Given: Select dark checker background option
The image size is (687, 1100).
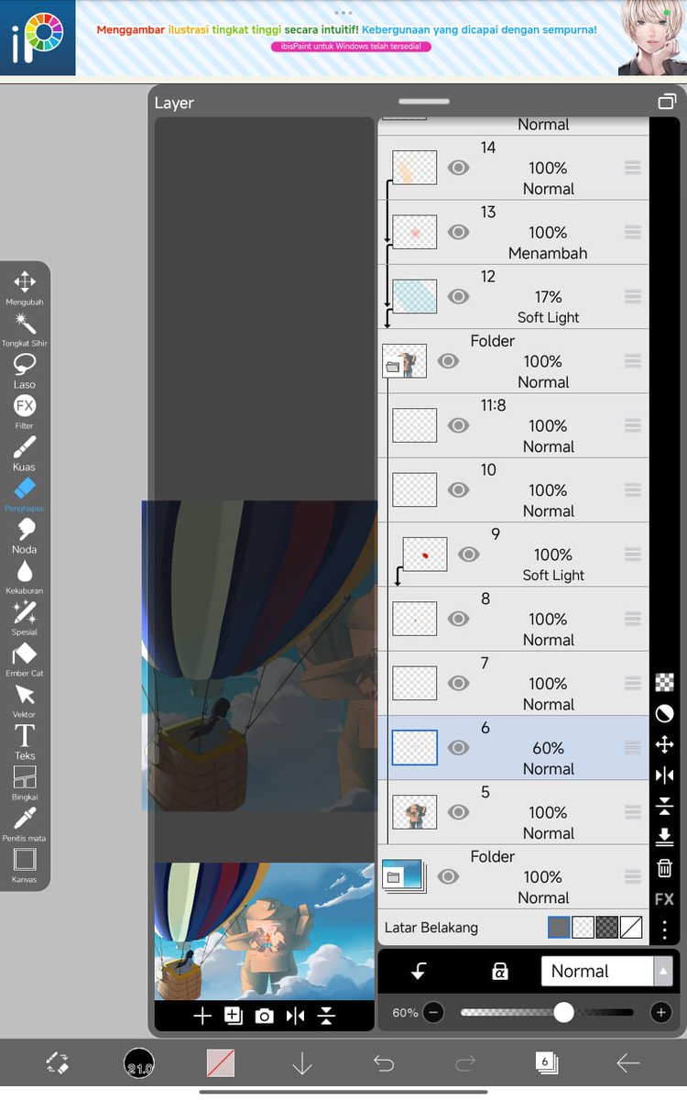Looking at the screenshot, I should tap(606, 928).
